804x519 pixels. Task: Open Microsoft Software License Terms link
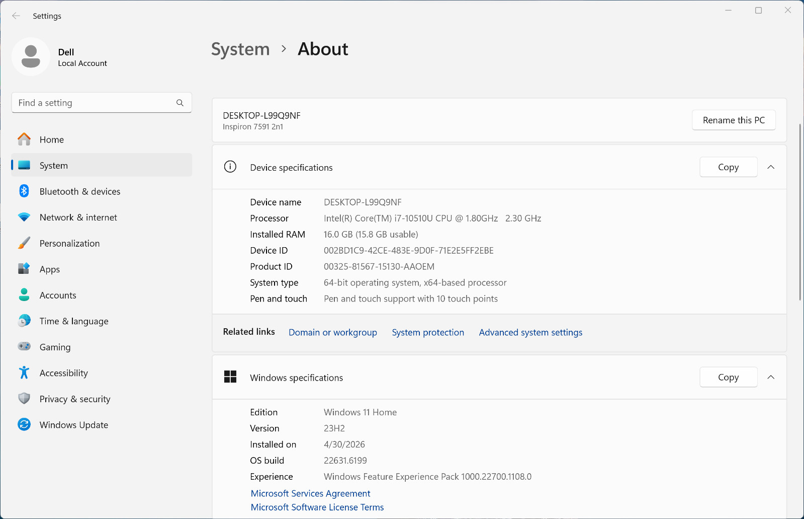(317, 507)
